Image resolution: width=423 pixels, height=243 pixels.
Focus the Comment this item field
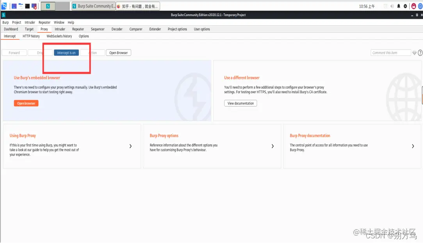(391, 53)
